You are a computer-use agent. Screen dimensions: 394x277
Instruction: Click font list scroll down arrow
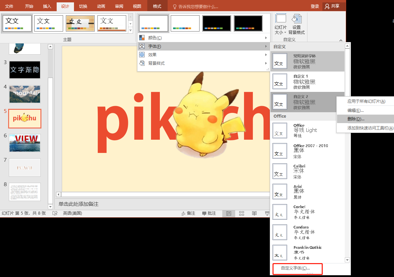pyautogui.click(x=347, y=260)
